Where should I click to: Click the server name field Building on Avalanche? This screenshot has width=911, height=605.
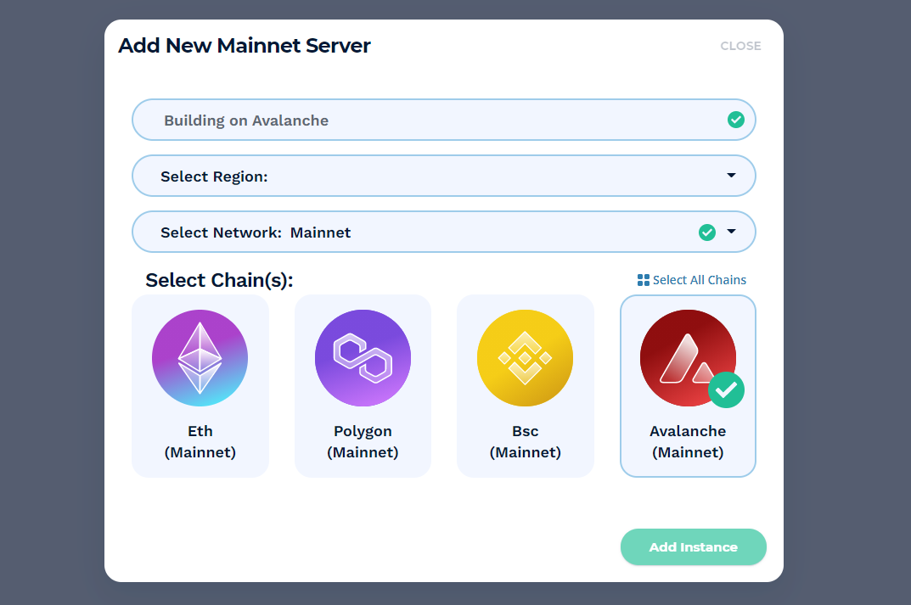coord(444,120)
